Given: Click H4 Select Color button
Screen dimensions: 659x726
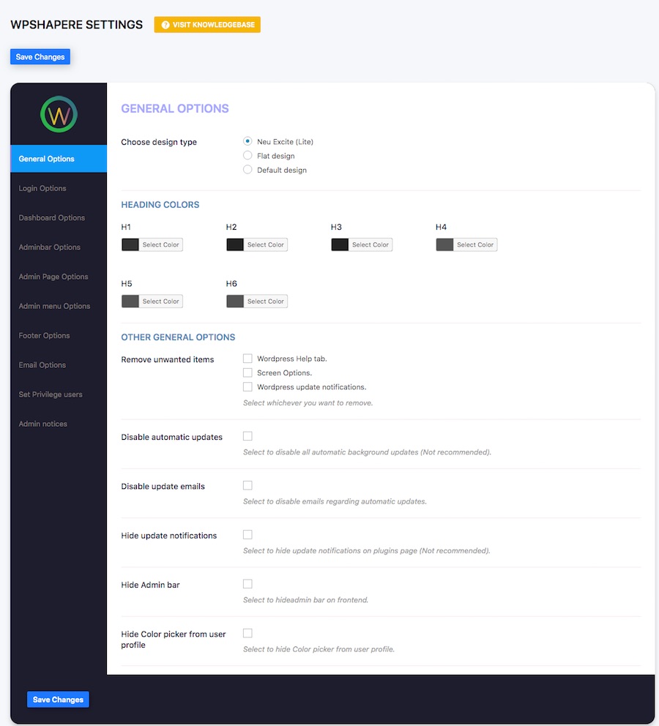Looking at the screenshot, I should tap(475, 245).
